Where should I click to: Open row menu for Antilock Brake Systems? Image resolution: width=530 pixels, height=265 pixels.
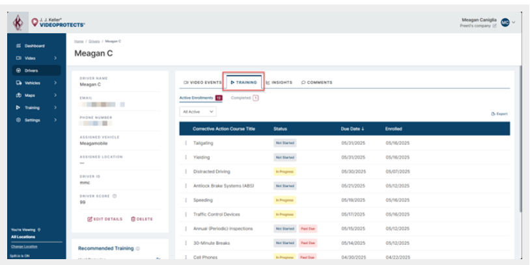point(186,186)
